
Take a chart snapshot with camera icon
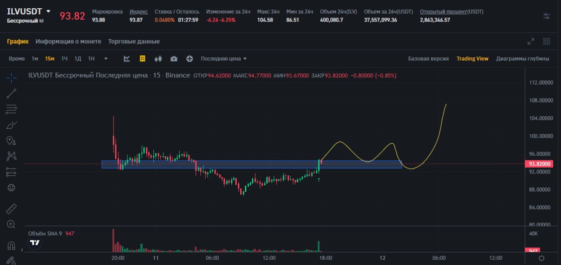click(174, 59)
